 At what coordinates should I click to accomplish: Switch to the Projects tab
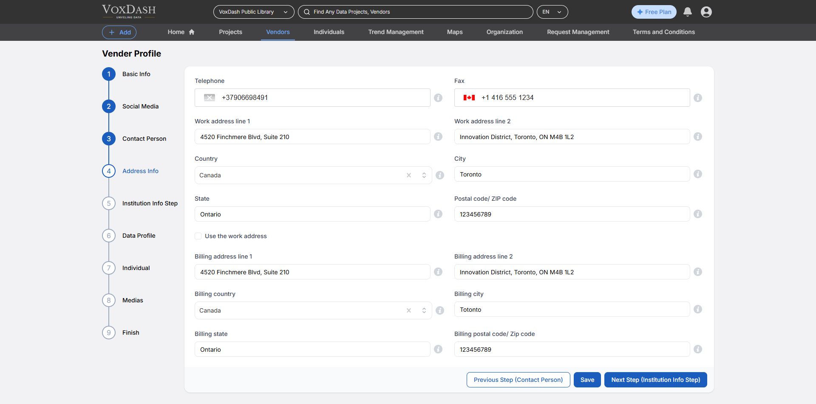pyautogui.click(x=230, y=32)
